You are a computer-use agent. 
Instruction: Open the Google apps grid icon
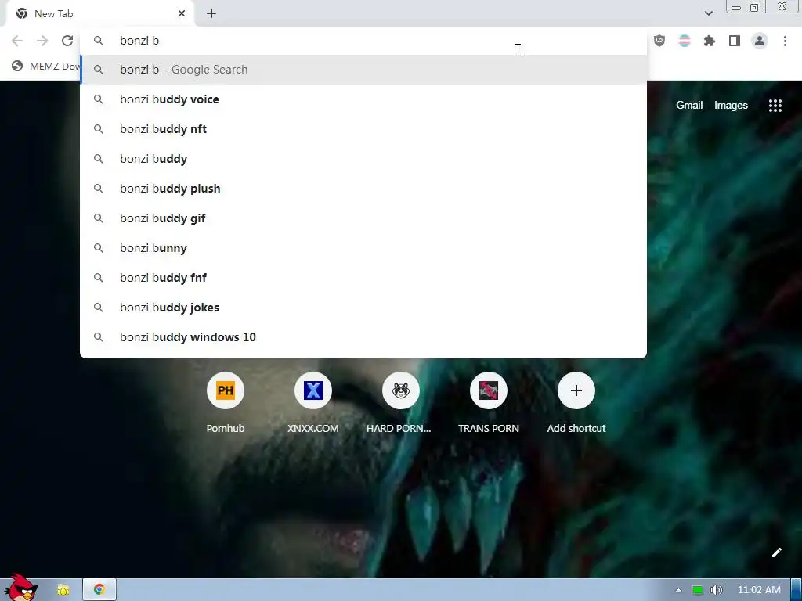click(775, 106)
